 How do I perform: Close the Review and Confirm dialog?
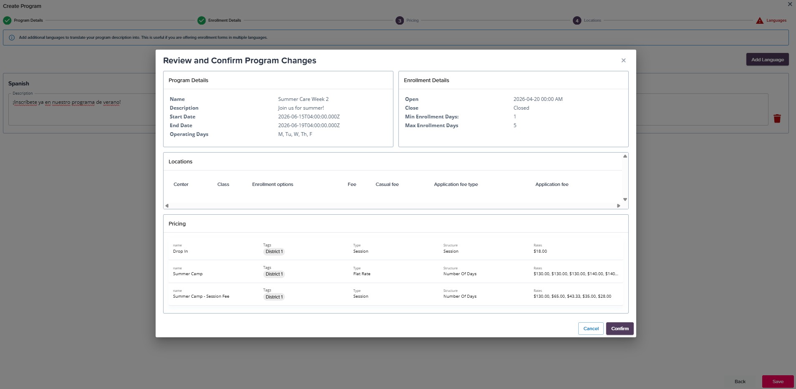[623, 60]
